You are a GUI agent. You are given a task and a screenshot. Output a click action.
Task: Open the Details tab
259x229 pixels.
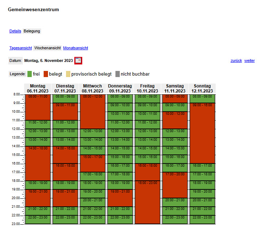15,31
